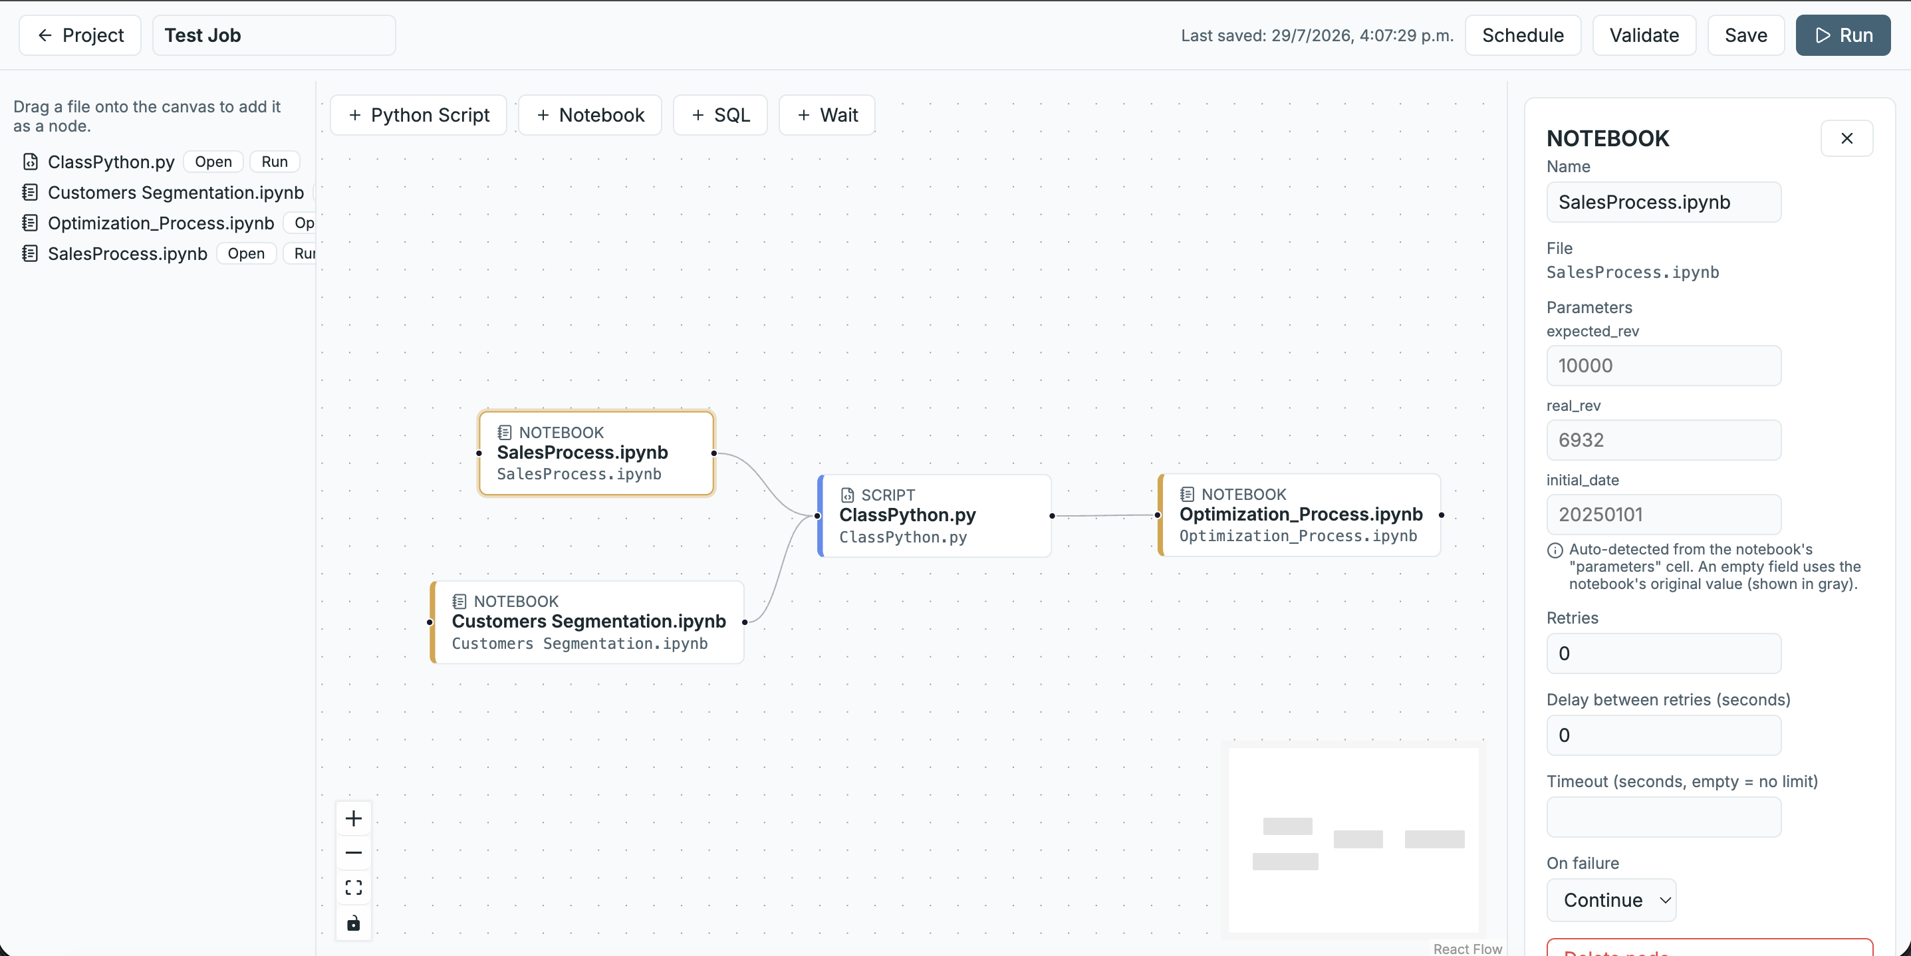Image resolution: width=1911 pixels, height=956 pixels.
Task: Open the On failure dropdown
Action: tap(1611, 899)
